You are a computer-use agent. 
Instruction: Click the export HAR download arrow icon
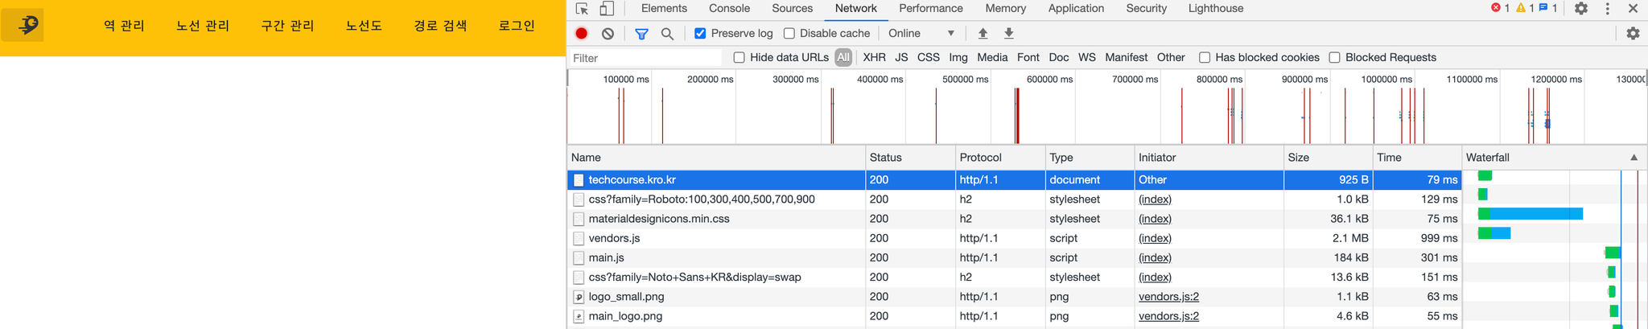point(1009,34)
